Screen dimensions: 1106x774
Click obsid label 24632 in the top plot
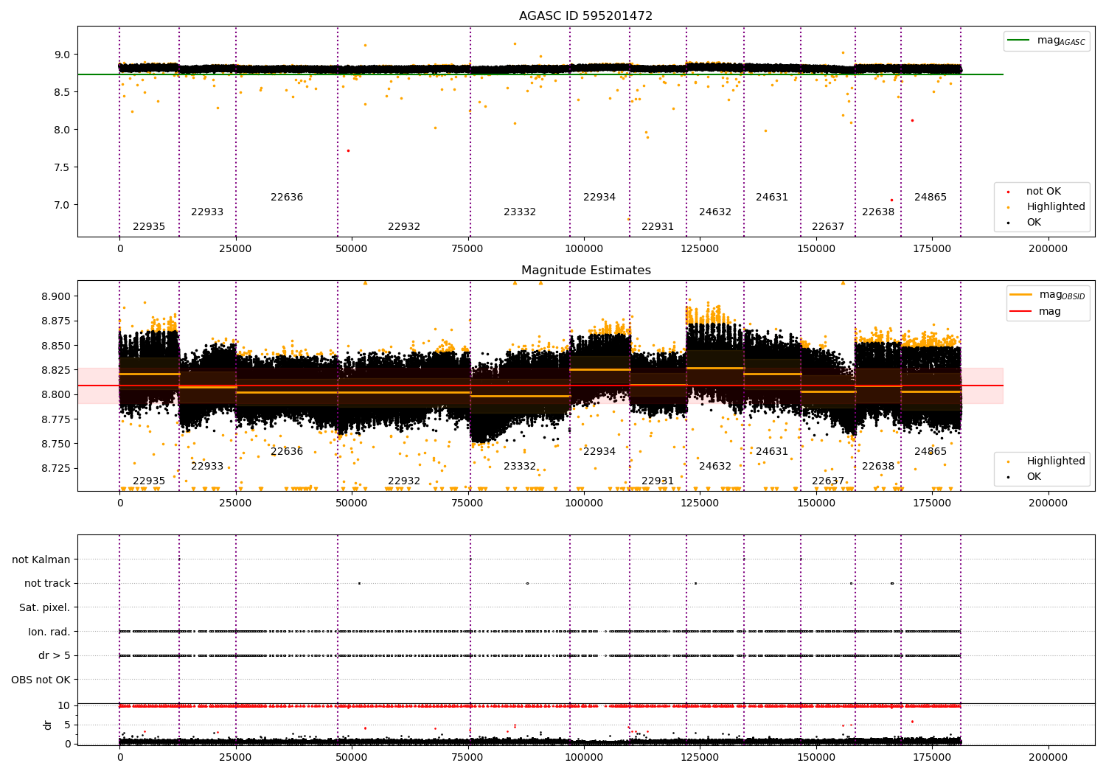715,212
